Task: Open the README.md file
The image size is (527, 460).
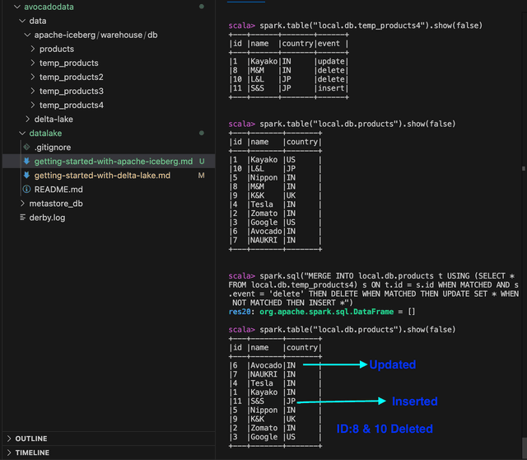Action: point(58,189)
